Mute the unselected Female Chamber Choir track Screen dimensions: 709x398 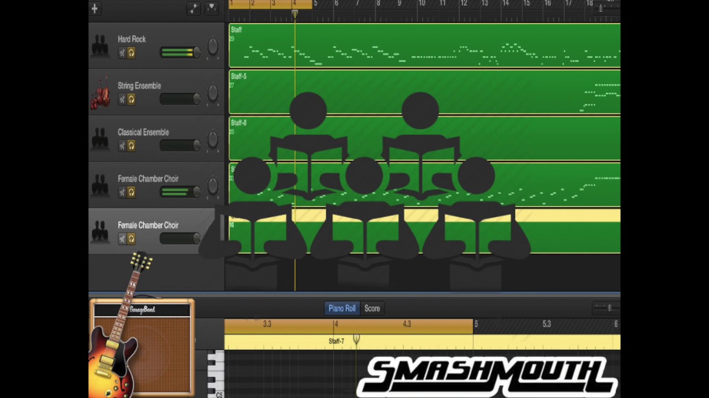tap(122, 192)
